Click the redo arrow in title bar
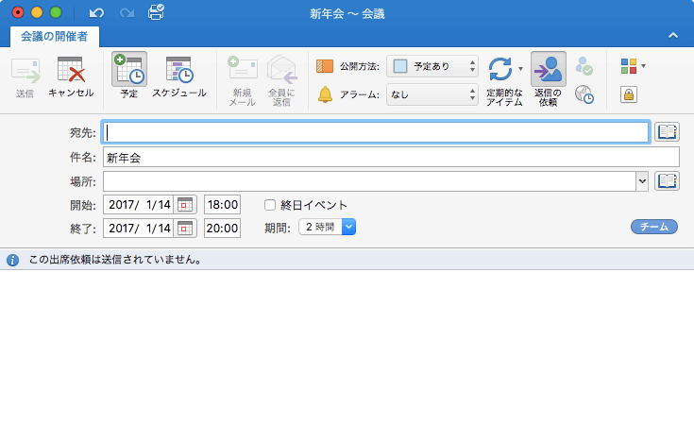Viewport: 694px width, 425px height. [x=127, y=13]
